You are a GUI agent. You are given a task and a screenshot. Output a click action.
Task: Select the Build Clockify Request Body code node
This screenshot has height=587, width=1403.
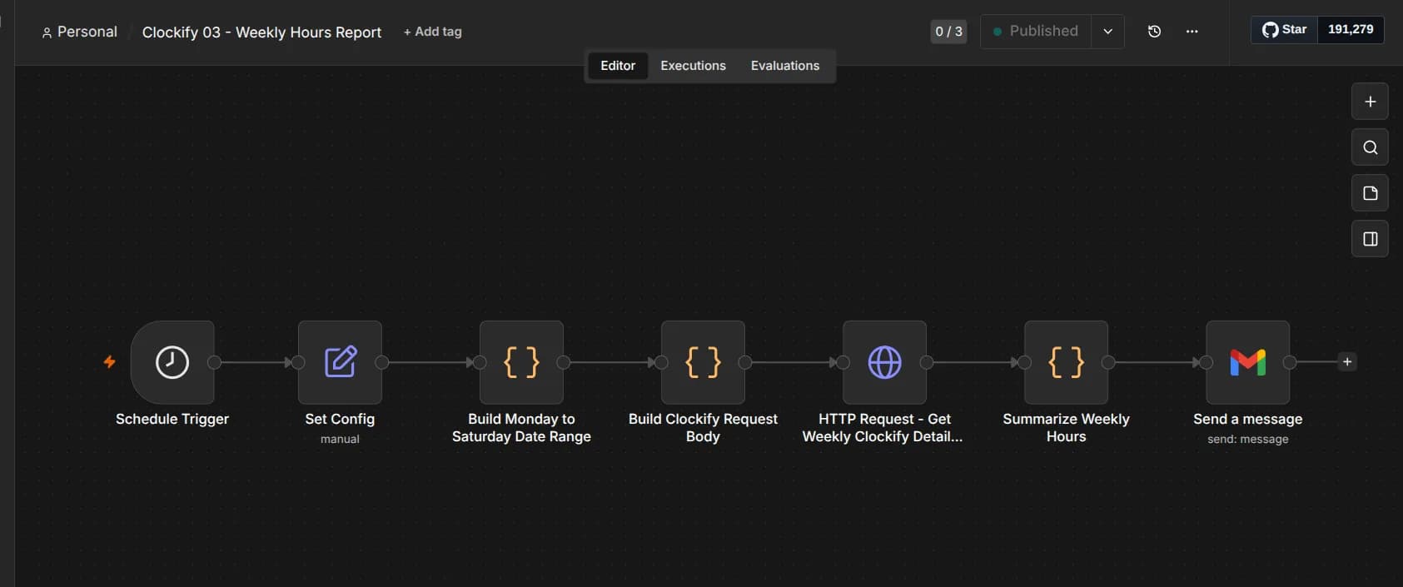point(703,362)
